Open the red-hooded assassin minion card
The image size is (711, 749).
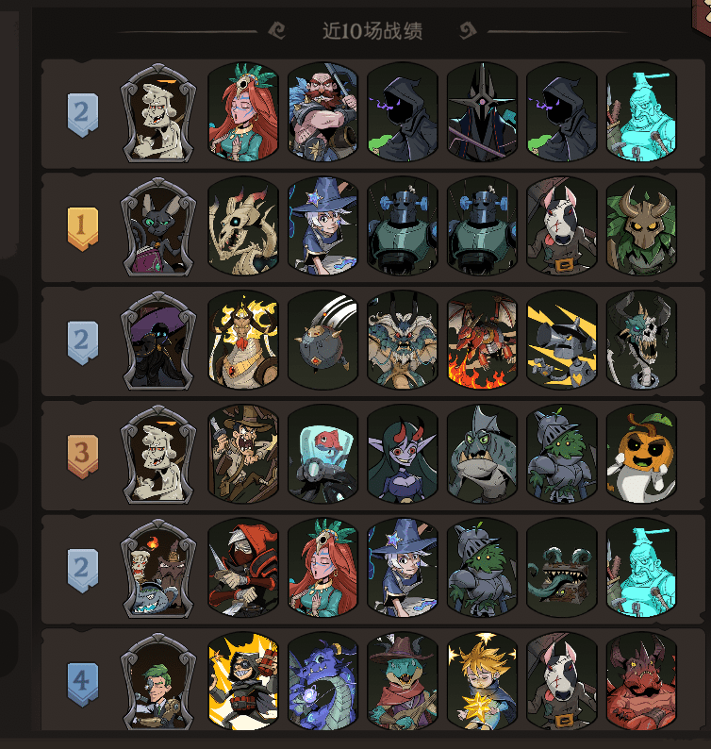pos(243,568)
